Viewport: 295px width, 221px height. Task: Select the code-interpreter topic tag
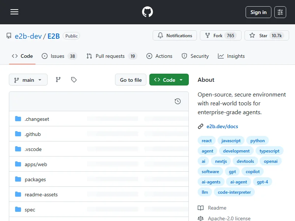click(234, 192)
